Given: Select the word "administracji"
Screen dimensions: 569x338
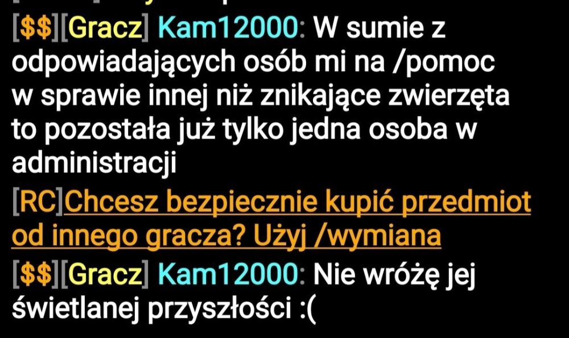Looking at the screenshot, I should point(94,162).
